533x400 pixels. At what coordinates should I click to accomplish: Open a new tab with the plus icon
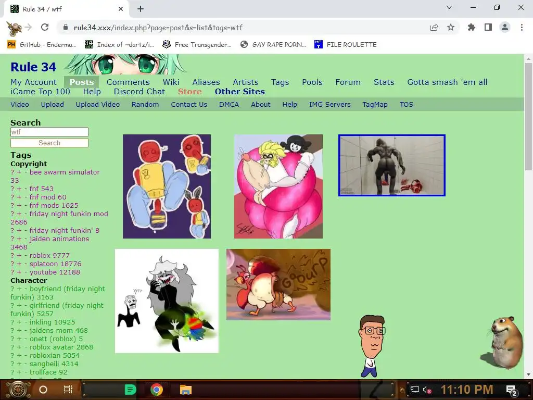[x=141, y=9]
